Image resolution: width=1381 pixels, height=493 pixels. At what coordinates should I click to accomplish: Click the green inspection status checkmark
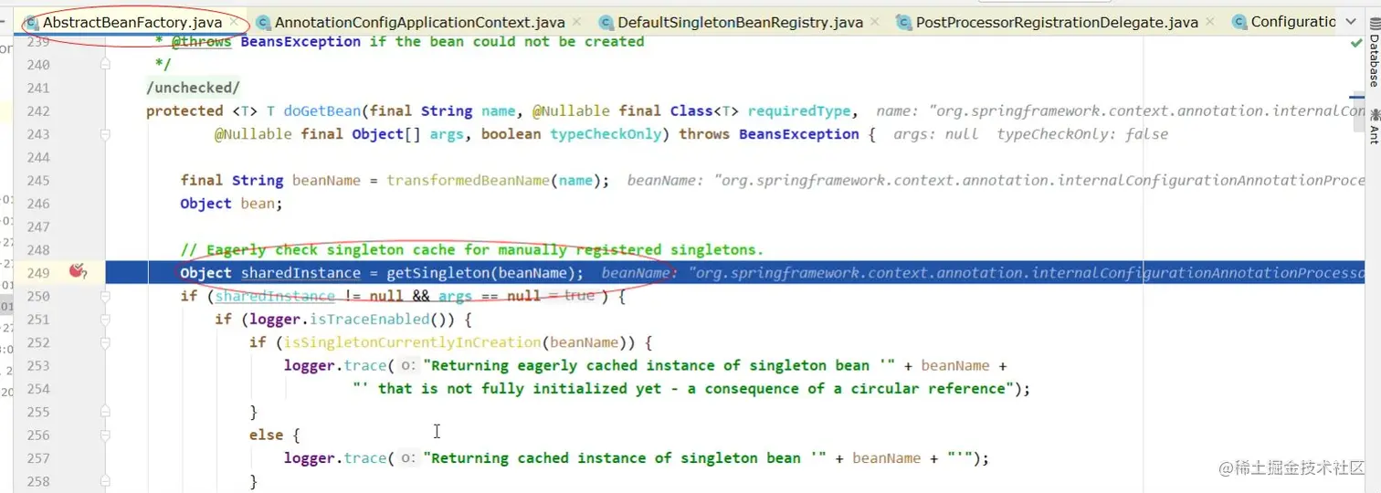point(1356,43)
